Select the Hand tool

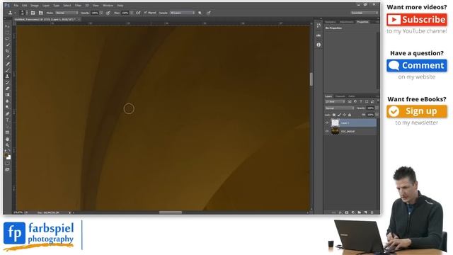(7, 139)
